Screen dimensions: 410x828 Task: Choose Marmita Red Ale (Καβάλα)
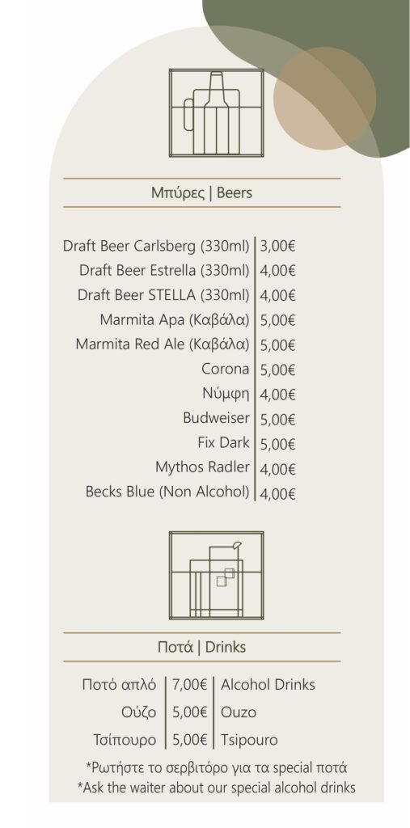(163, 344)
